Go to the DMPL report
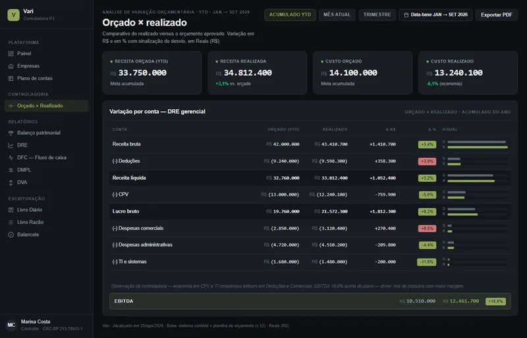Image resolution: width=527 pixels, height=338 pixels. (x=46, y=170)
